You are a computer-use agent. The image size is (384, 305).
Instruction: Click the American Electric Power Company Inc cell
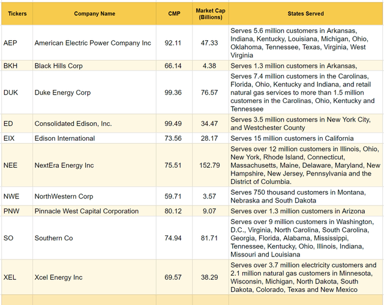[x=94, y=43]
